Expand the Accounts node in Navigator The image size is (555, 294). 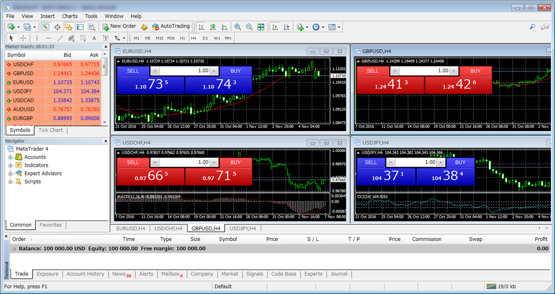[10, 157]
